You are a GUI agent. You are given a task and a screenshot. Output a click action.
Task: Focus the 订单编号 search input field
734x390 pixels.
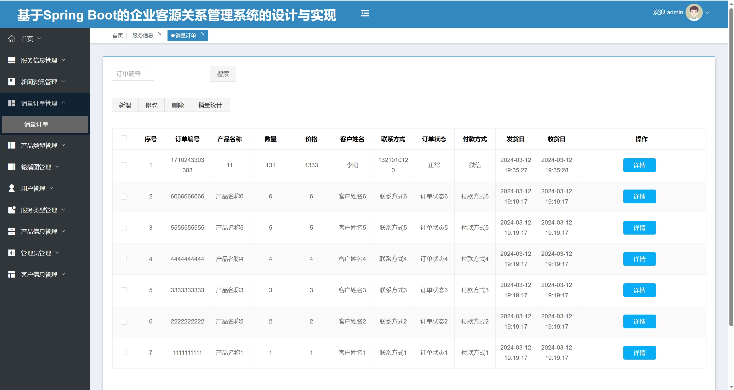coord(133,74)
